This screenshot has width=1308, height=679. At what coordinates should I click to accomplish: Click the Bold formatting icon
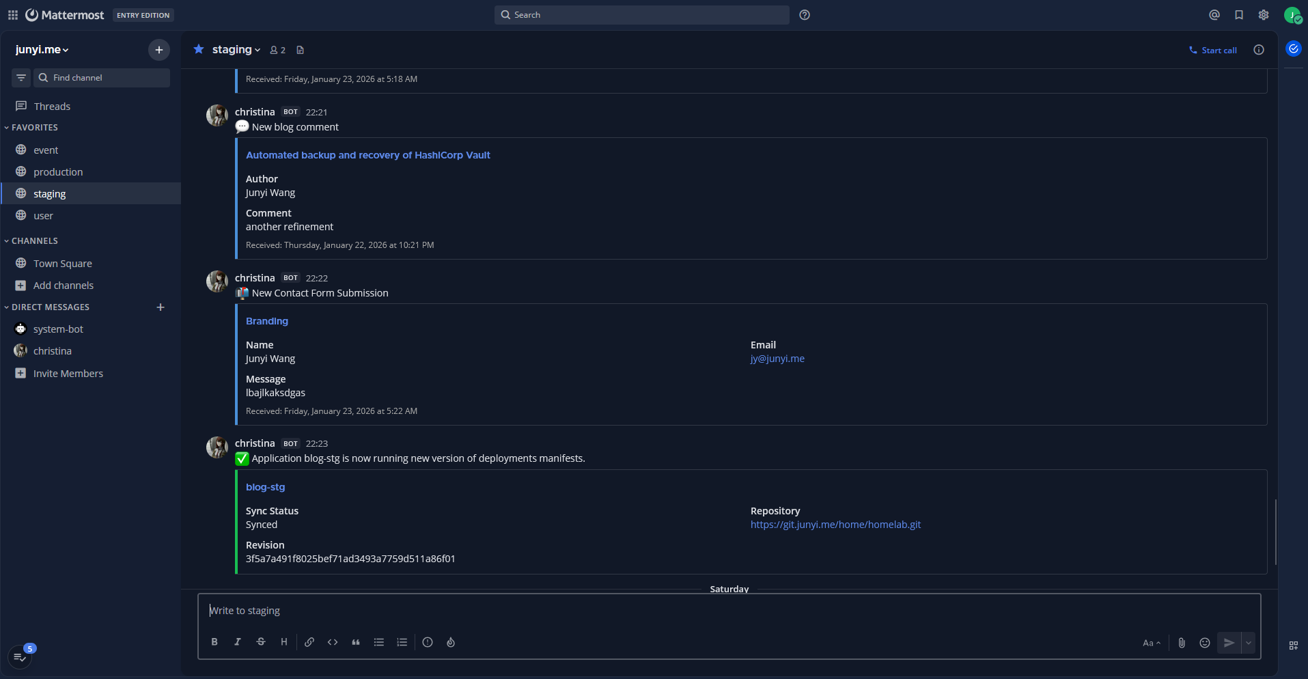point(214,642)
